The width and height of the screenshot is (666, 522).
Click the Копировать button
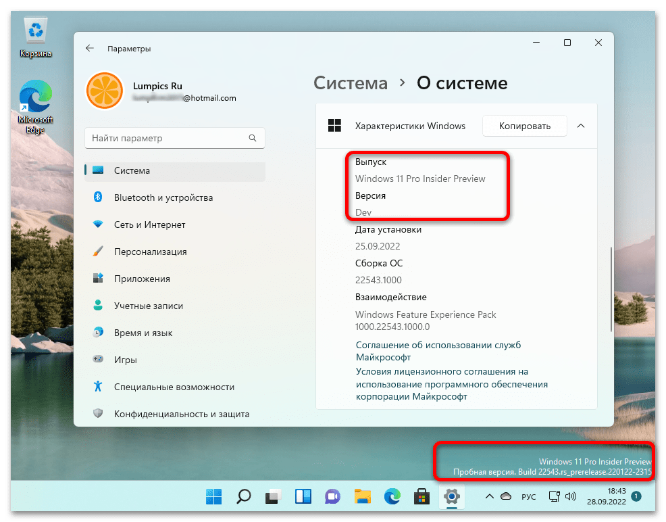[x=525, y=126]
